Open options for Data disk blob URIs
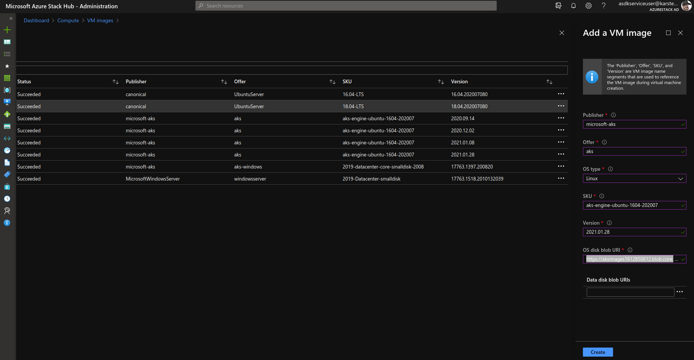 coord(680,292)
